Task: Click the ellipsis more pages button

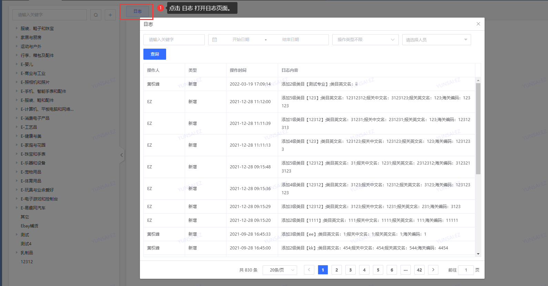Action: point(405,270)
